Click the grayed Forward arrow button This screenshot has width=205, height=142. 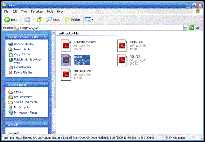[x=27, y=20]
